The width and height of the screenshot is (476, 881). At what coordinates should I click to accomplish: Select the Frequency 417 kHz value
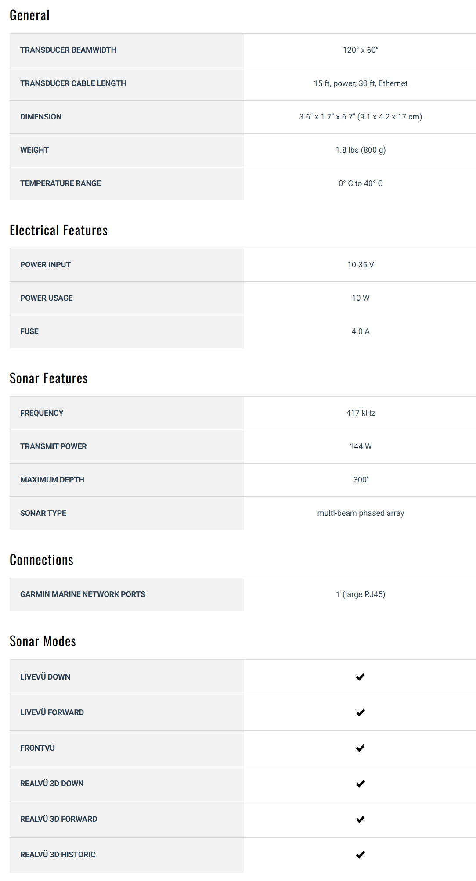pyautogui.click(x=361, y=413)
